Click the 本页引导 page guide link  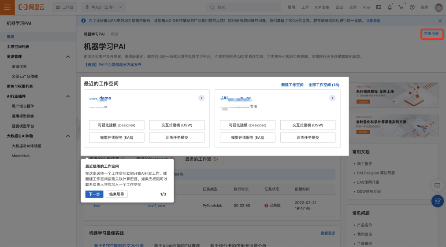(431, 34)
